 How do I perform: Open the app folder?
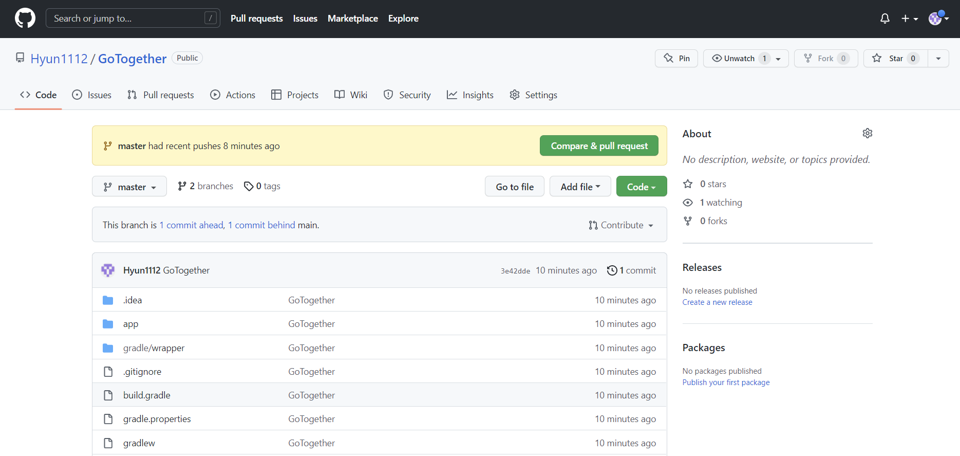click(130, 324)
